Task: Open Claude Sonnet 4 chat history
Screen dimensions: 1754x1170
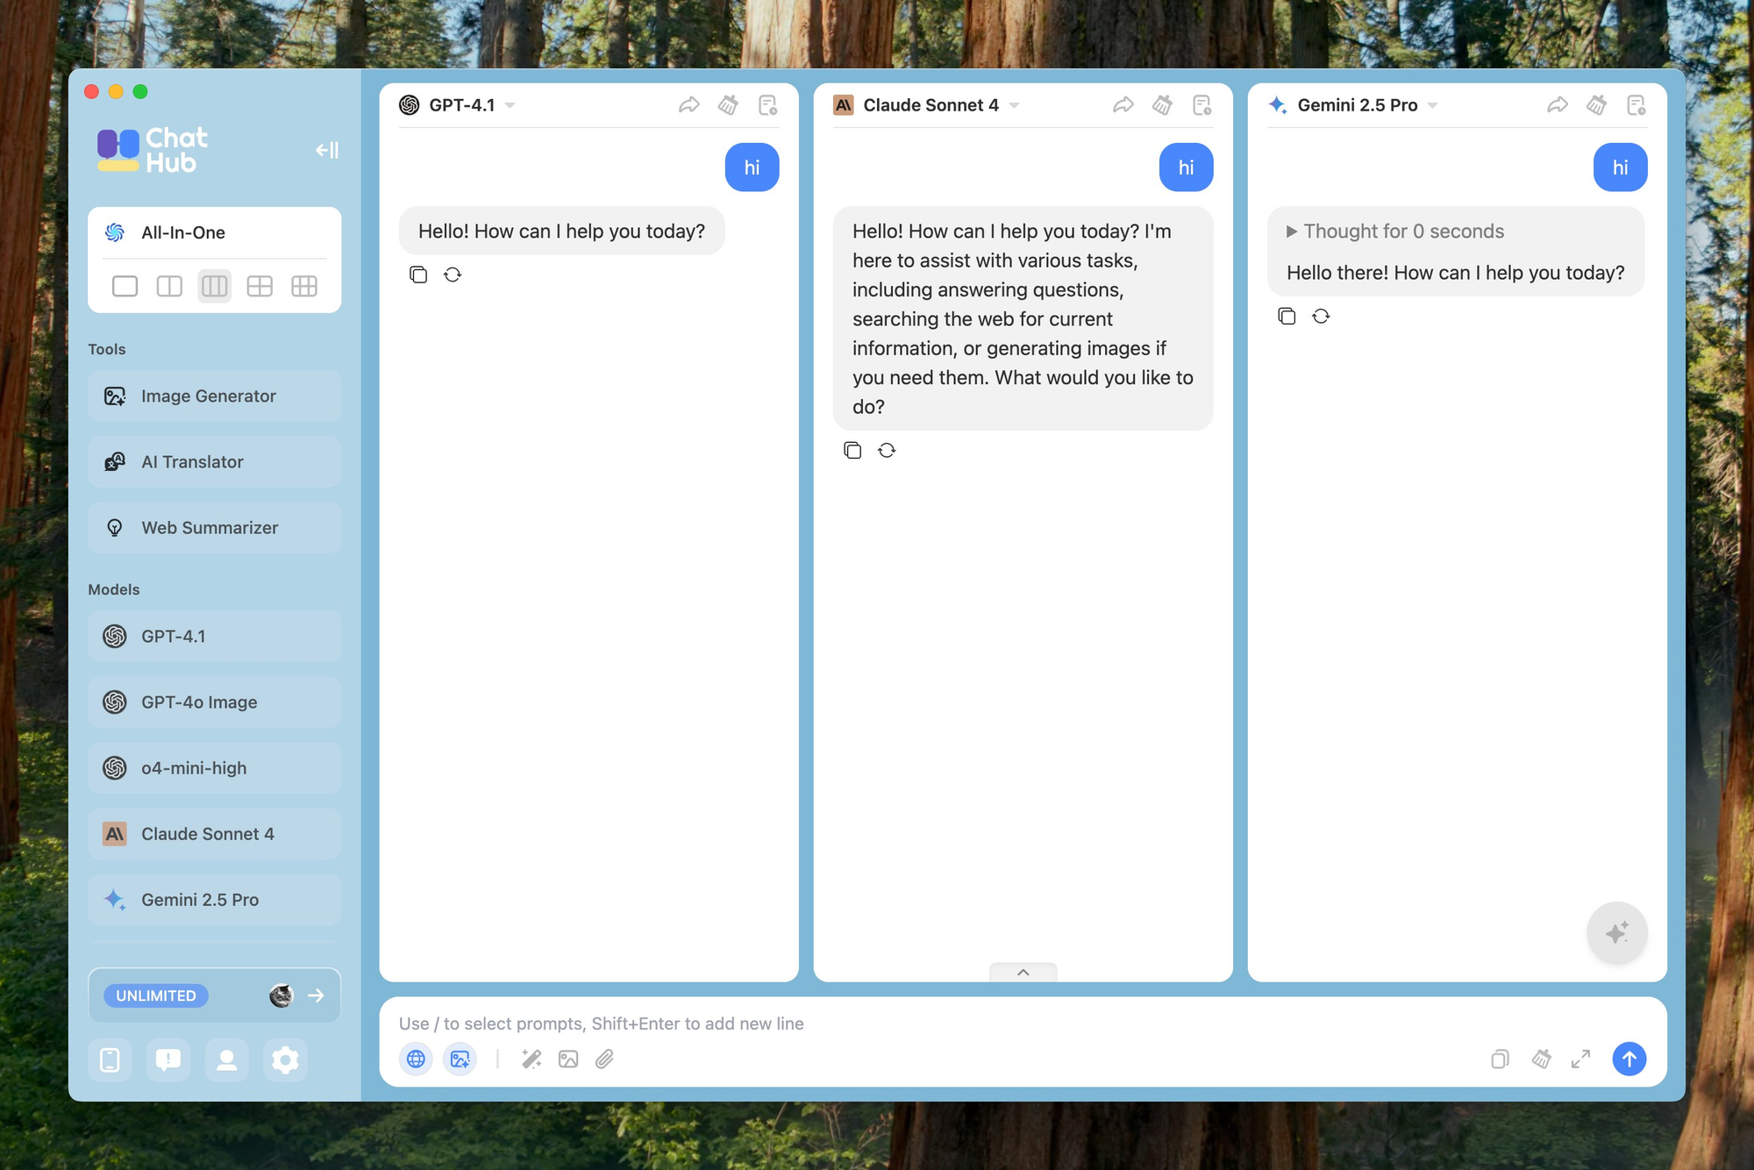Action: [x=1201, y=105]
